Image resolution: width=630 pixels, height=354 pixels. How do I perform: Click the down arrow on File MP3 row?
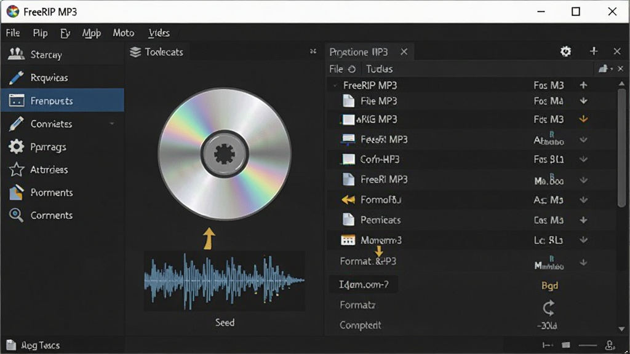tap(583, 101)
